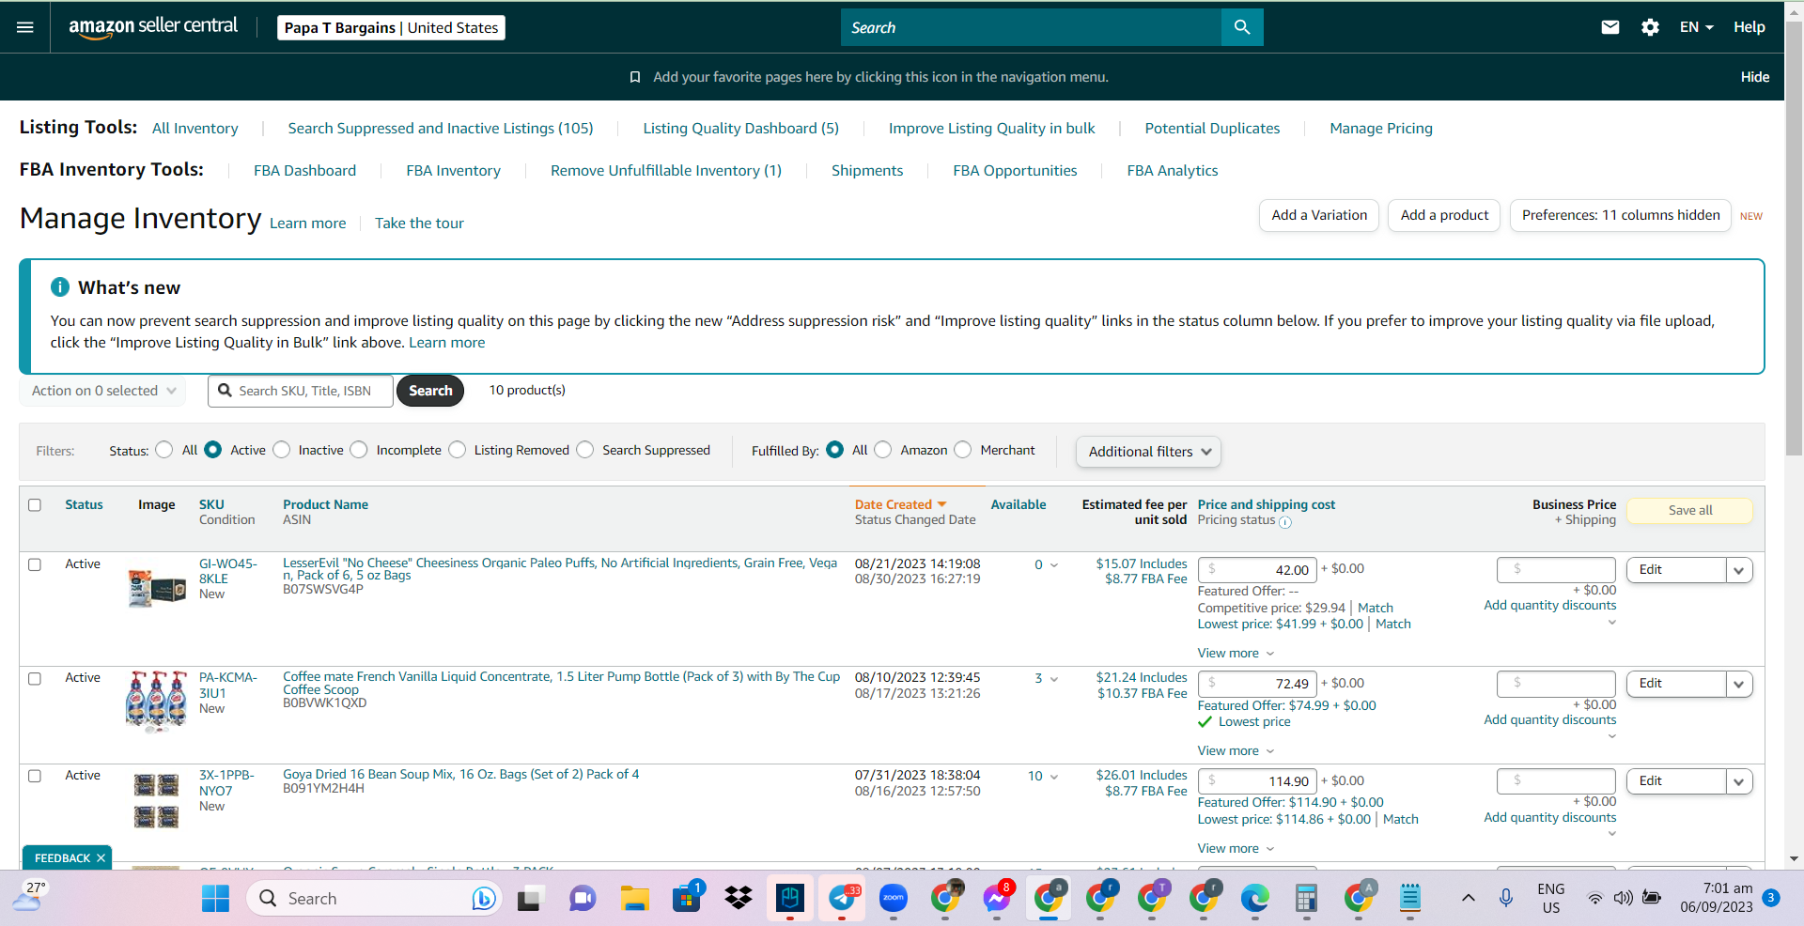Open Edit dropdown arrow for Goya row
This screenshot has width=1804, height=926.
1739,781
